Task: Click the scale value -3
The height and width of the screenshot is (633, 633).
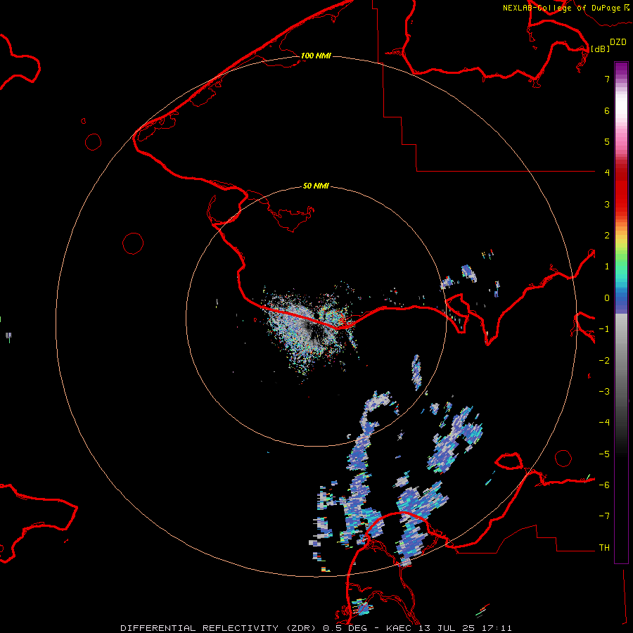Action: pos(604,392)
